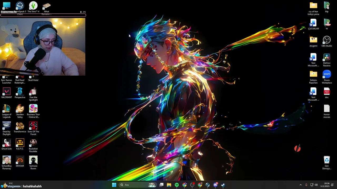Select the monitor-shaped PC shortcut icon
Image resolution: width=337 pixels, height=189 pixels.
pyautogui.click(x=7, y=6)
